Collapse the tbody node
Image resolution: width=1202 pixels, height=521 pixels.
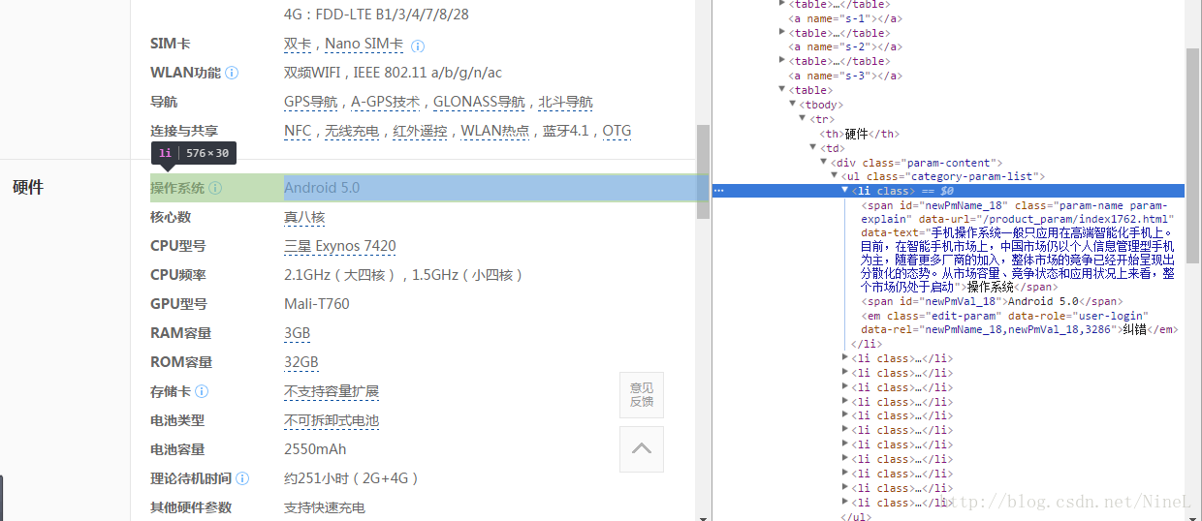(792, 105)
